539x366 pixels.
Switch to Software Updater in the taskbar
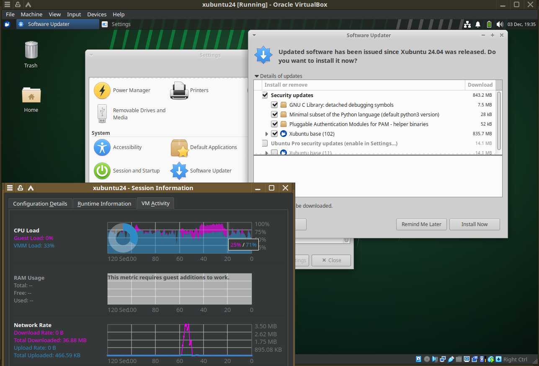[x=58, y=24]
